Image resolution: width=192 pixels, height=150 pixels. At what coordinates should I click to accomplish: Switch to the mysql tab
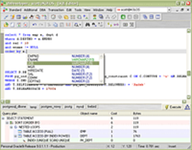80,107
